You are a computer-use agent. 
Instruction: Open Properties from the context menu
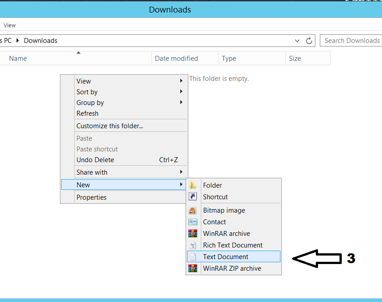92,197
